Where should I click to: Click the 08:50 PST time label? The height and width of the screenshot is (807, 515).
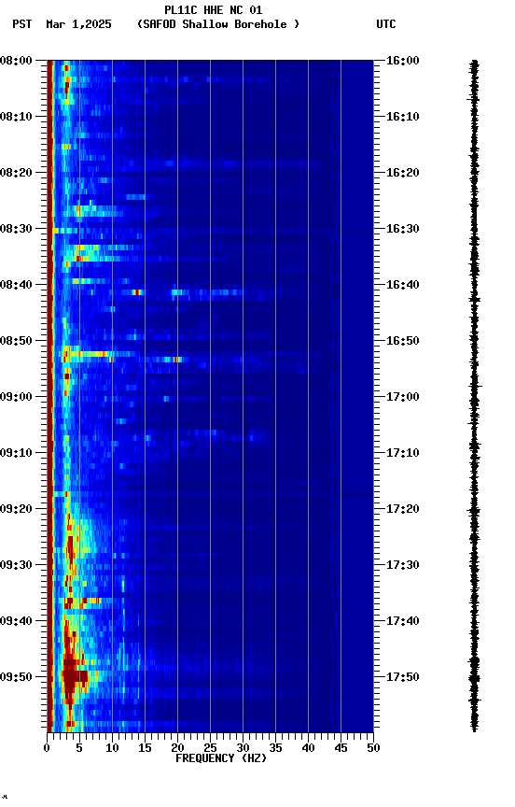pos(16,341)
